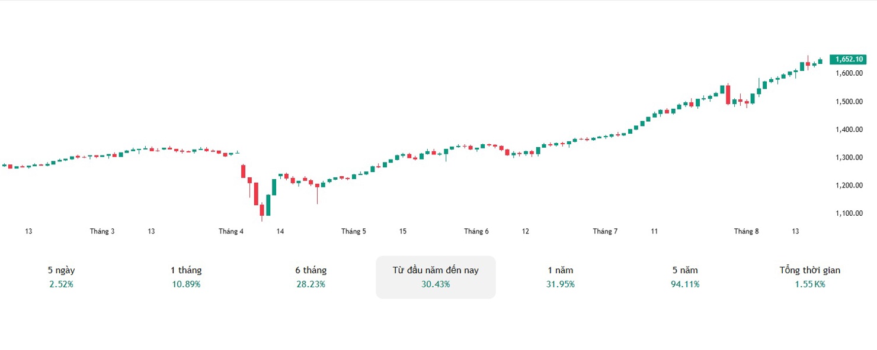Click the "Tháng 4" date label
The image size is (877, 350).
(x=231, y=231)
